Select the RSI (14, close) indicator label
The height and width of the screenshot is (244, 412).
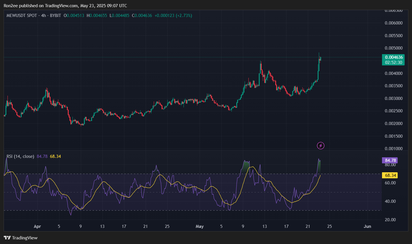[x=20, y=156]
